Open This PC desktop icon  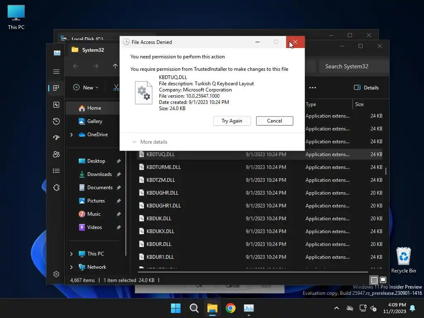(x=16, y=17)
